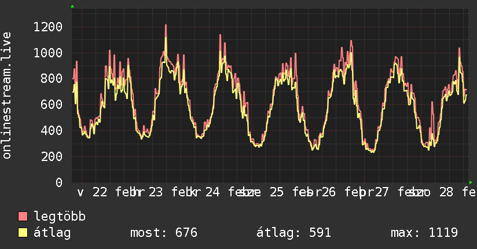Click the highest peak near 1200 on the chart

pyautogui.click(x=166, y=25)
